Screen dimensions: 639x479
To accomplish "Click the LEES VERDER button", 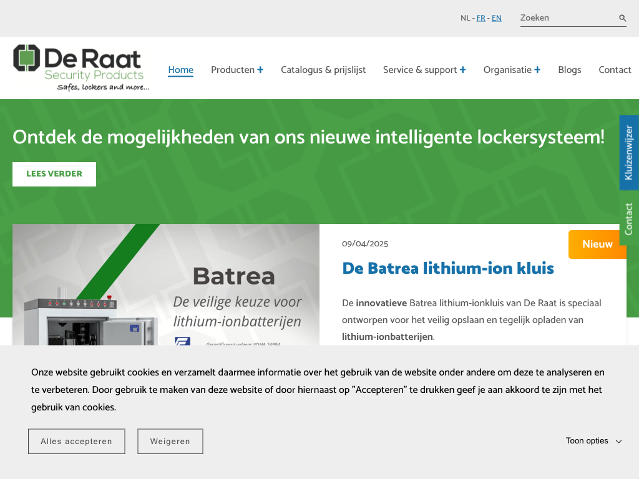I will tap(54, 174).
